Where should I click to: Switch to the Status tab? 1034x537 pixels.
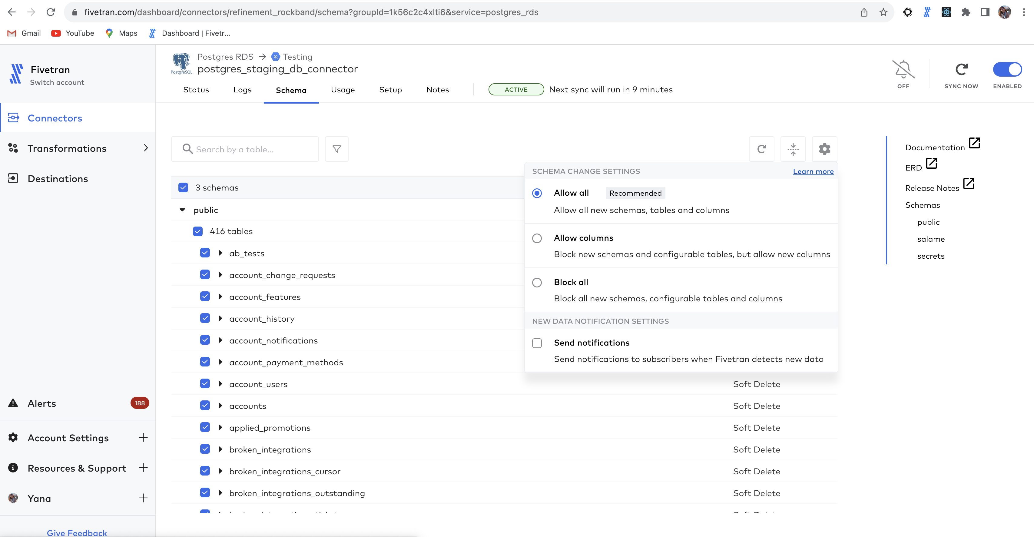coord(196,90)
